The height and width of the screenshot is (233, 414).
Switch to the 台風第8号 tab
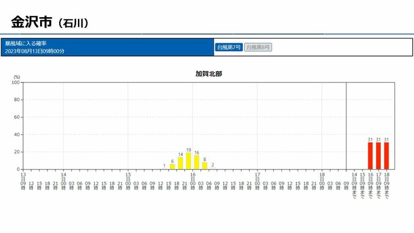tap(258, 48)
